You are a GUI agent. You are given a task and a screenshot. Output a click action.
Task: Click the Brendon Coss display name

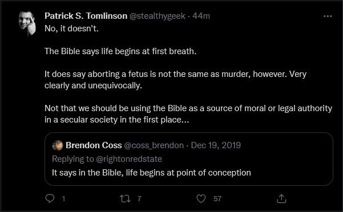point(94,145)
